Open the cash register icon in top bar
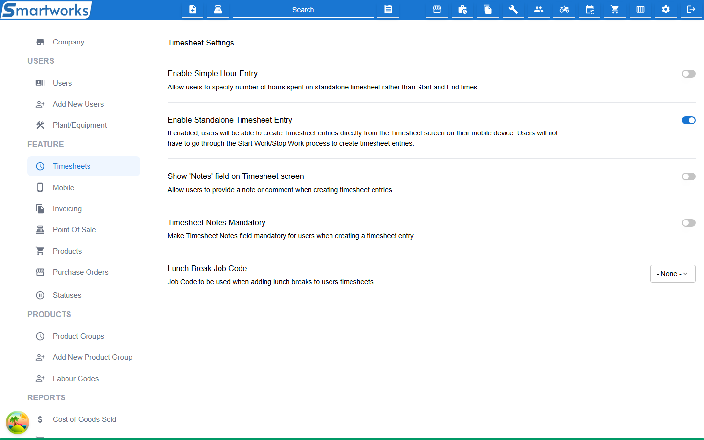The height and width of the screenshot is (440, 704). pos(218,9)
